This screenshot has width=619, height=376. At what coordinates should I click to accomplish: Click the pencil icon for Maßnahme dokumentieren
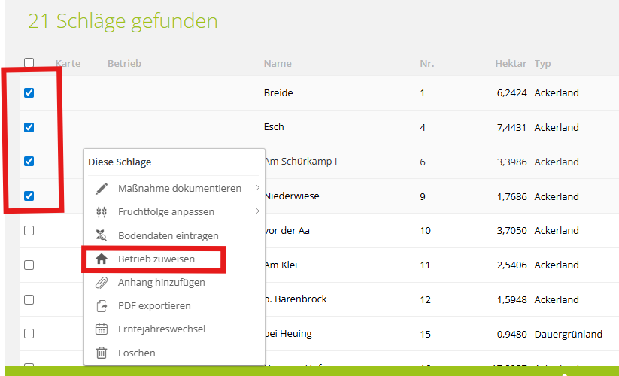coord(102,188)
